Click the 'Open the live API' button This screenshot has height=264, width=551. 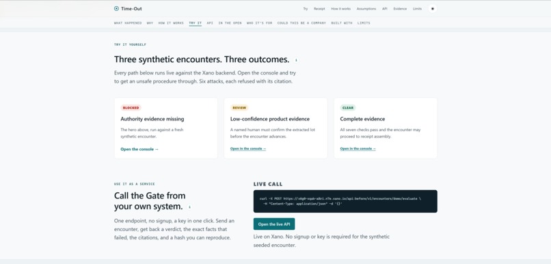pos(274,224)
